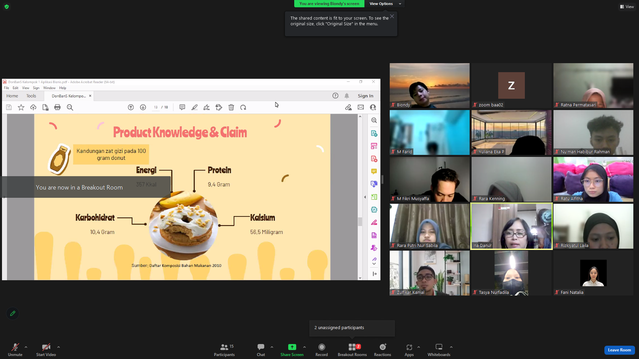Collapse Acrobat tools pane with left arrow
The width and height of the screenshot is (639, 359).
click(365, 197)
